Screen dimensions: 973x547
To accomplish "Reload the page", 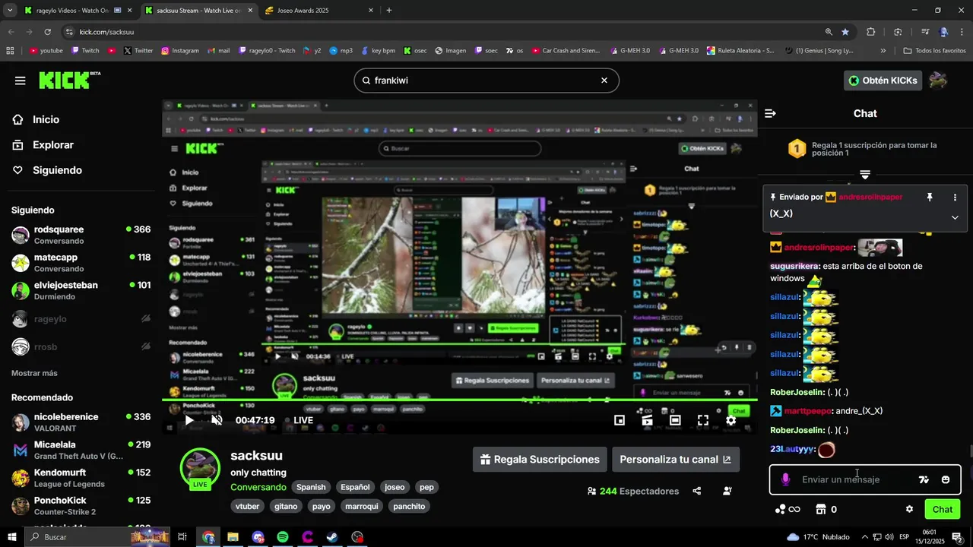I will click(47, 32).
